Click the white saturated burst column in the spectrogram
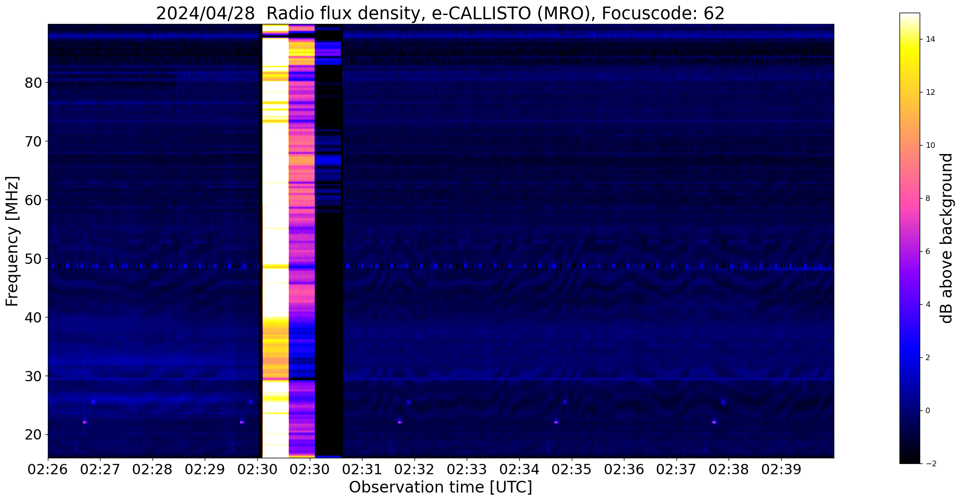The height and width of the screenshot is (501, 961). pos(275,241)
